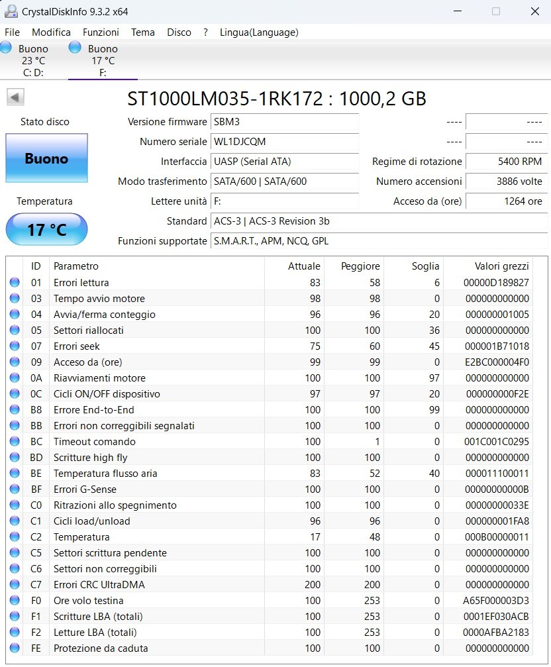Click the Stato disco label

[44, 122]
